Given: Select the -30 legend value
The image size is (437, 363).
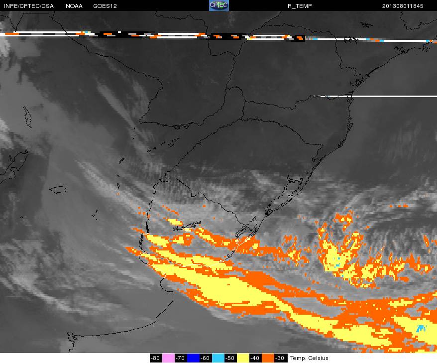Looking at the screenshot, I should [280, 358].
